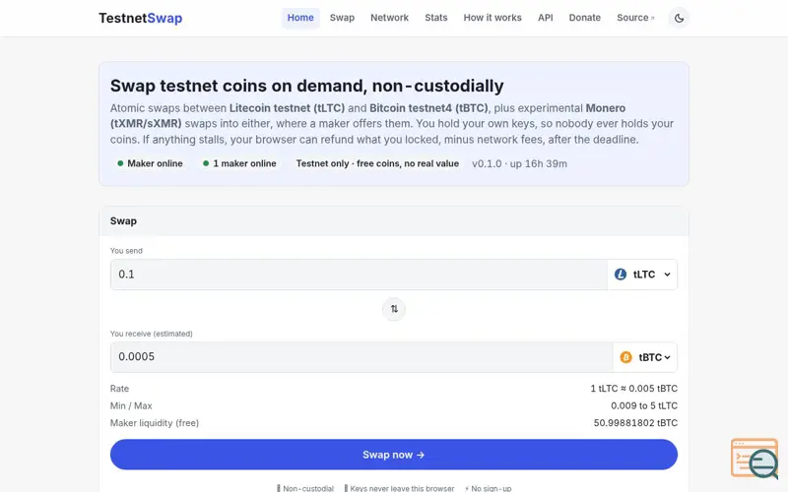Open the Source external link
Viewport: 788px width, 492px height.
(635, 18)
